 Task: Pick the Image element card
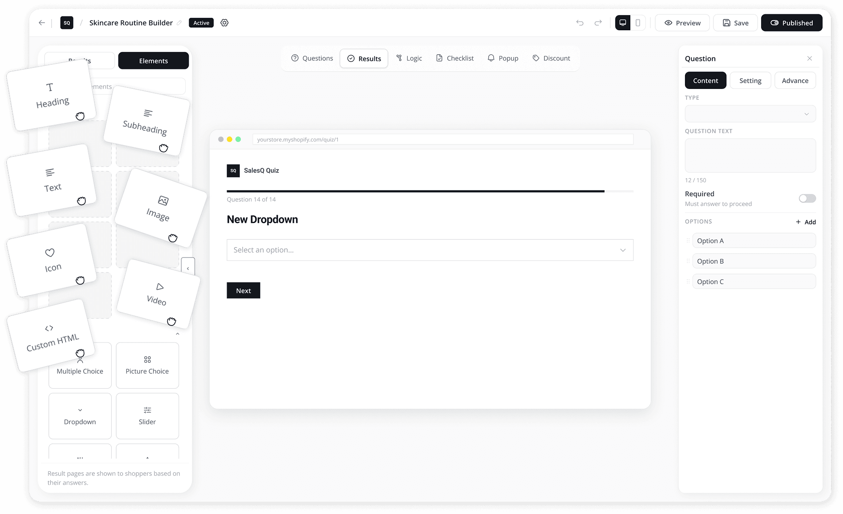[x=160, y=208]
